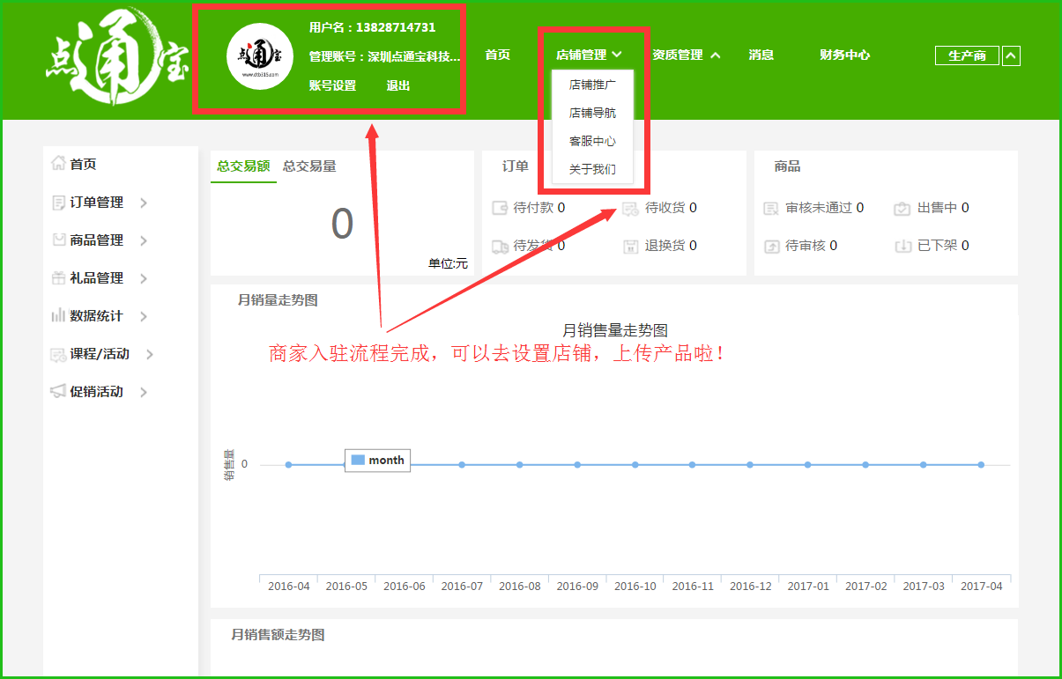The image size is (1062, 679).
Task: Click the 待发货 truck icon
Action: point(500,247)
